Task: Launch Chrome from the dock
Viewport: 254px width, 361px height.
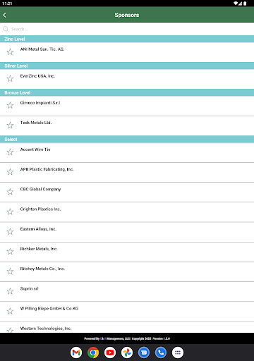Action: 93,353
